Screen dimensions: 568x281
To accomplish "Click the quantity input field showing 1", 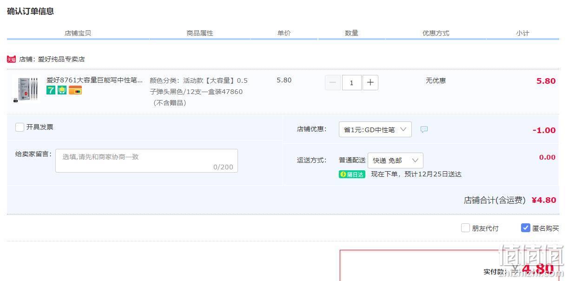I will click(351, 82).
